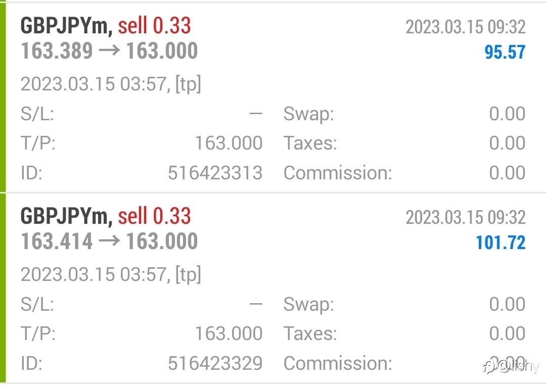
Task: Click the Weibo watermark logo beside @lishy
Action: tap(488, 366)
